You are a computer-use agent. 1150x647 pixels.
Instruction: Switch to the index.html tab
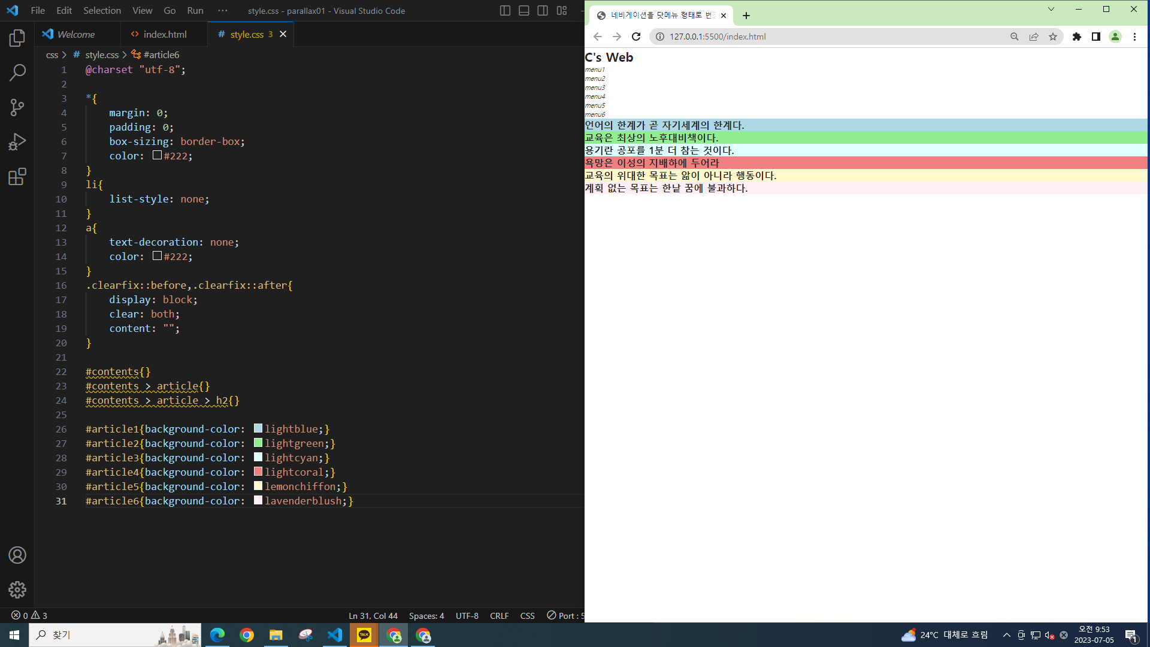point(165,34)
